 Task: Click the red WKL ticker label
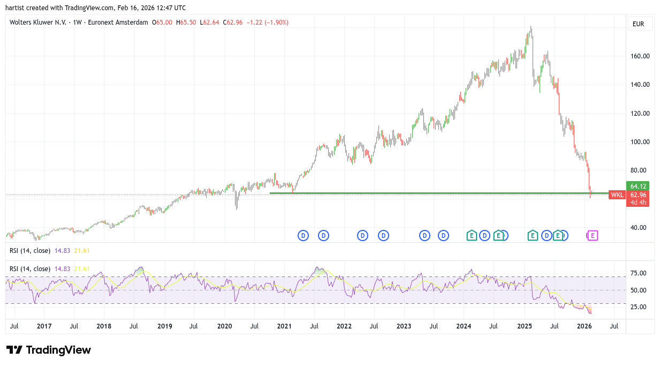coord(617,195)
